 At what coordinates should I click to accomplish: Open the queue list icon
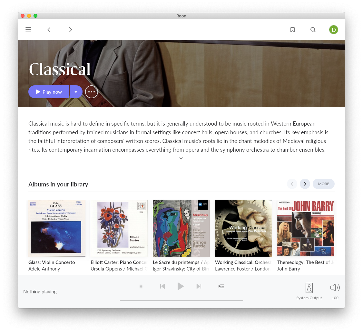click(221, 287)
